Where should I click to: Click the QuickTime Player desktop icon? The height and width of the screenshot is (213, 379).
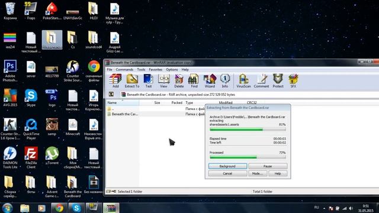[x=31, y=129]
